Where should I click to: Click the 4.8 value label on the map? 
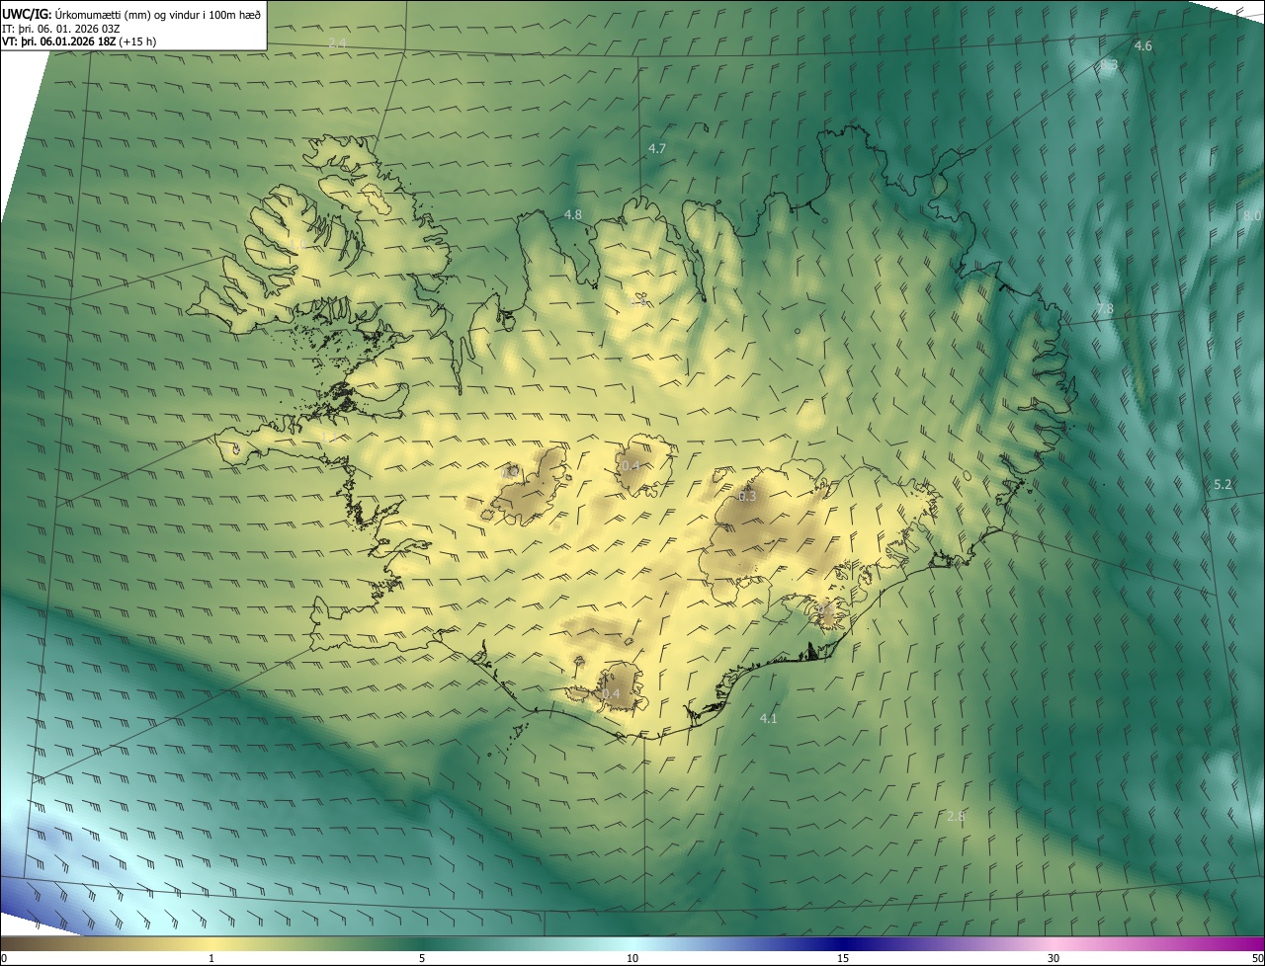pyautogui.click(x=573, y=214)
